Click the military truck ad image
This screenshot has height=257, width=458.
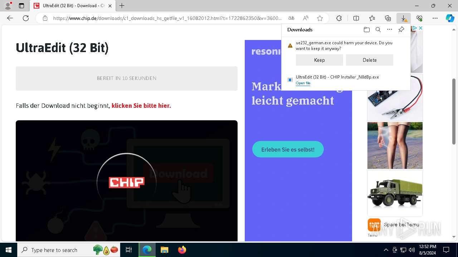pyautogui.click(x=395, y=193)
